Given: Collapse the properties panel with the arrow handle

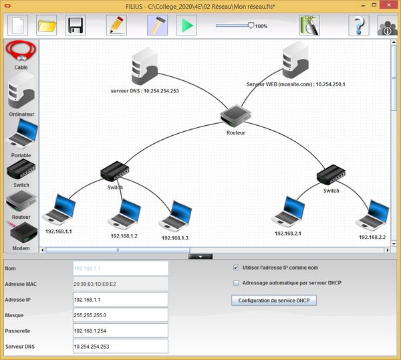Looking at the screenshot, I should point(200,256).
